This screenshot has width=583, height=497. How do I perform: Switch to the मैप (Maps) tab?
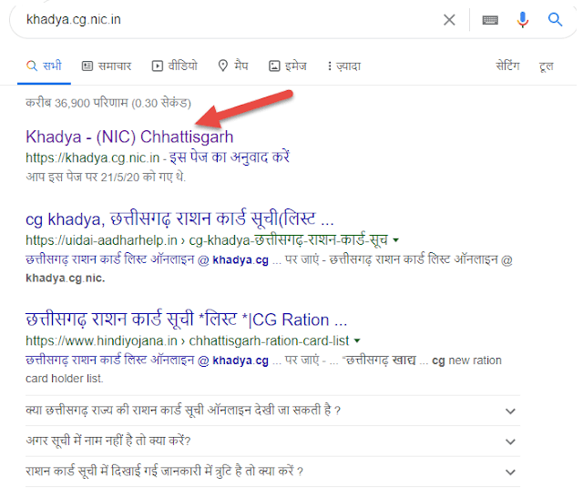pos(235,66)
